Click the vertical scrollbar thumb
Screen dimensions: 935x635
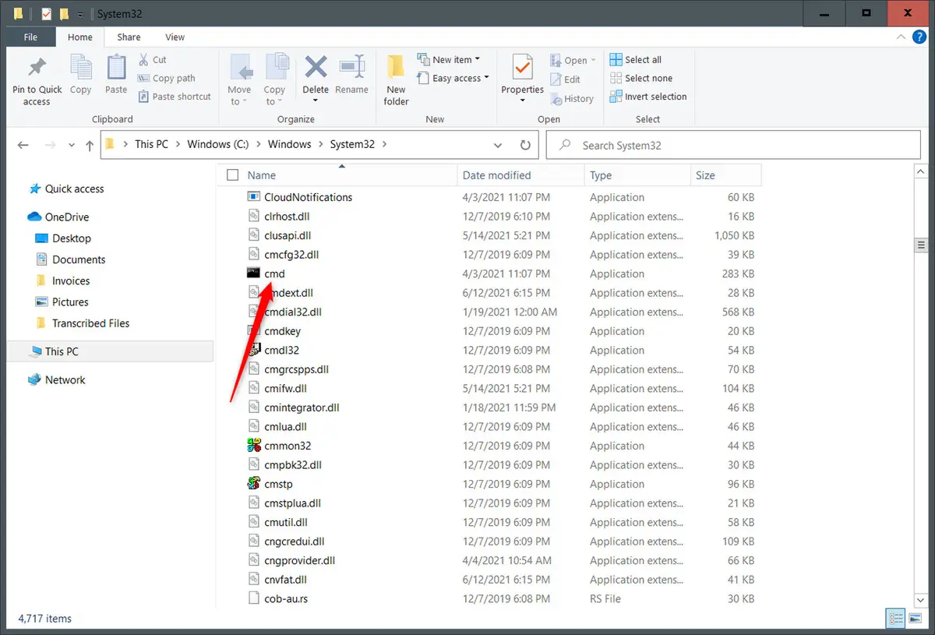click(x=920, y=246)
